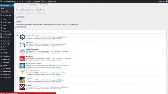Uncheck All In One SEO Pack checkbox

click(17, 35)
